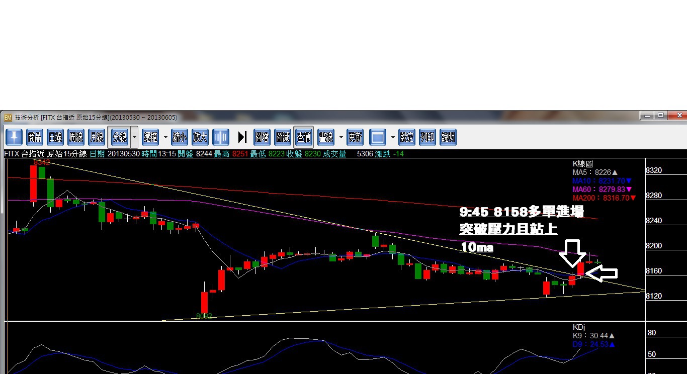Toggle the 查價 price inspect mode
This screenshot has height=374, width=687.
[x=303, y=137]
